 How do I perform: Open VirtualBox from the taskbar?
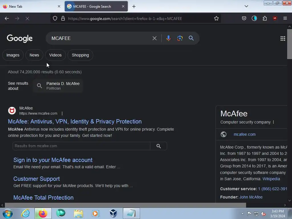[113, 213]
